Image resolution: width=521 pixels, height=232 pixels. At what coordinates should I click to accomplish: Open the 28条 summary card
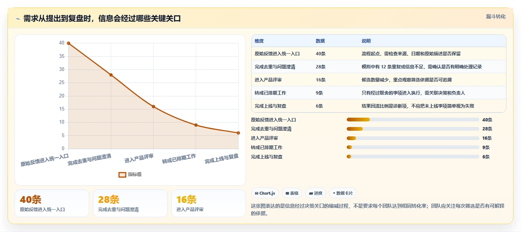click(x=130, y=203)
